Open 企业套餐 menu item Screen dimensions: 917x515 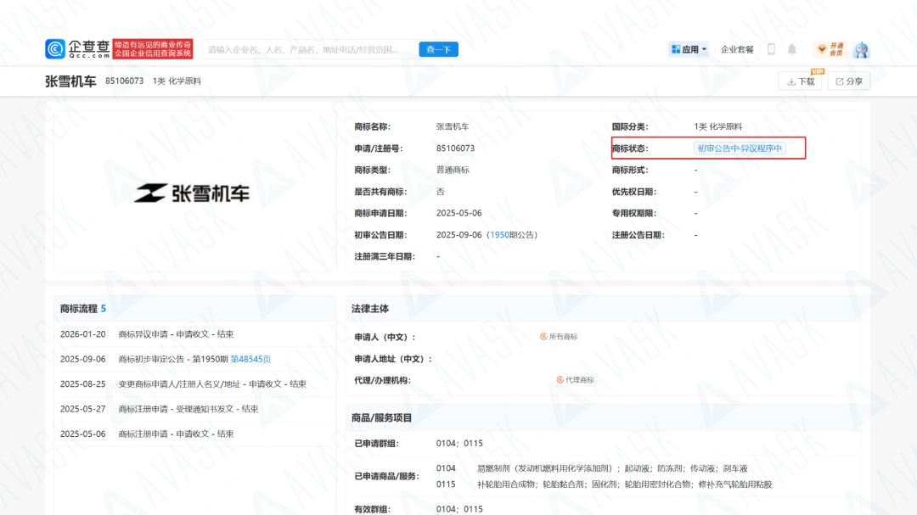(737, 50)
